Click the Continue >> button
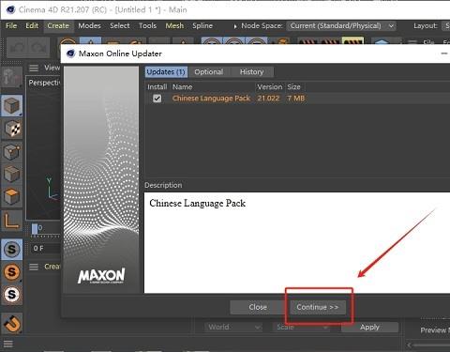The height and width of the screenshot is (352, 450). (318, 307)
